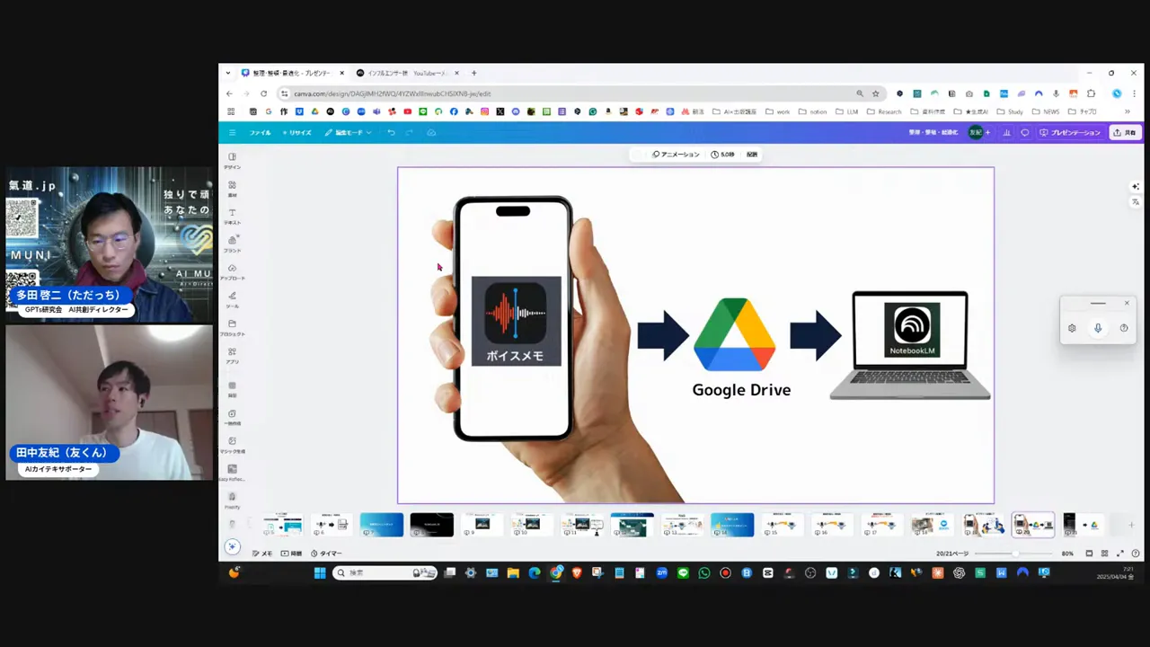Click the undo icon in the toolbar
Screen dimensions: 1150x647
391,132
